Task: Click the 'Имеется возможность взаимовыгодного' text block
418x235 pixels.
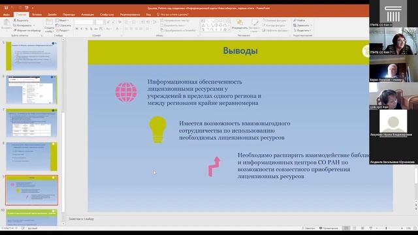Action: 234,131
